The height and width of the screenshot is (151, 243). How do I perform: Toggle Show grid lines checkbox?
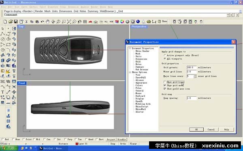pos(165,82)
